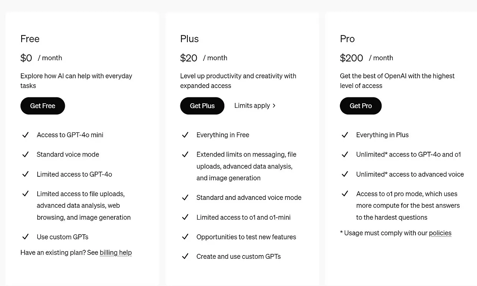
Task: Open the billing help link
Action: (x=116, y=253)
